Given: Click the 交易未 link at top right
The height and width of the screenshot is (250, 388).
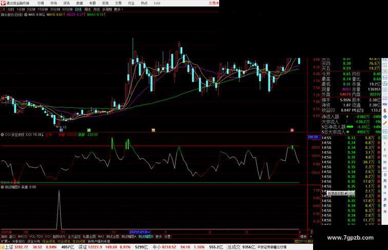Looking at the screenshot, I should tap(214, 3).
